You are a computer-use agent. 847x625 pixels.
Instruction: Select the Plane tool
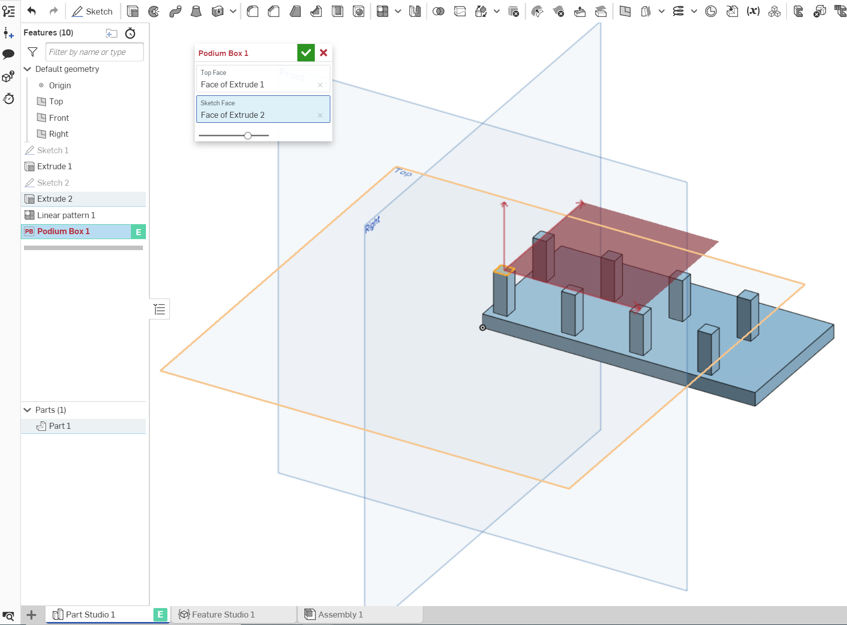[625, 11]
